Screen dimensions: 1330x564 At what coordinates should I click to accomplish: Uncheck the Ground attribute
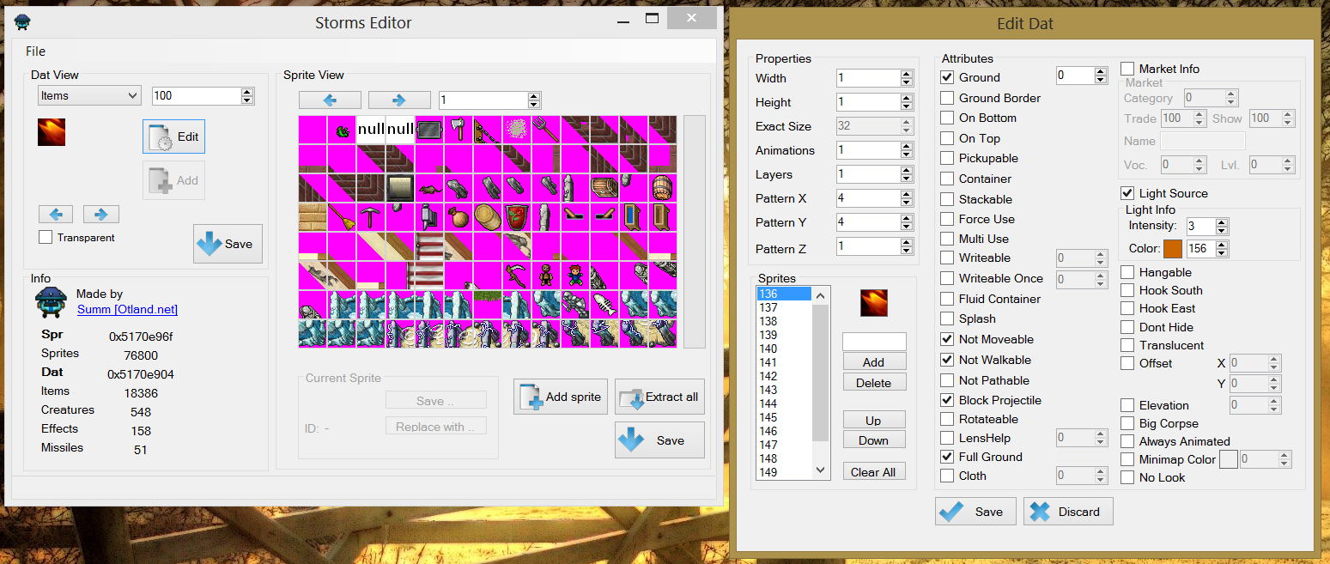click(948, 77)
